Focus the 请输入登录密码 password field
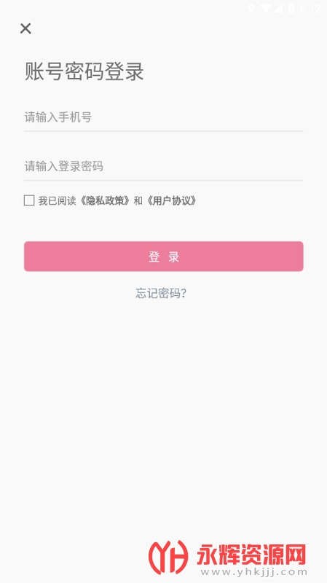The height and width of the screenshot is (583, 327). [163, 166]
